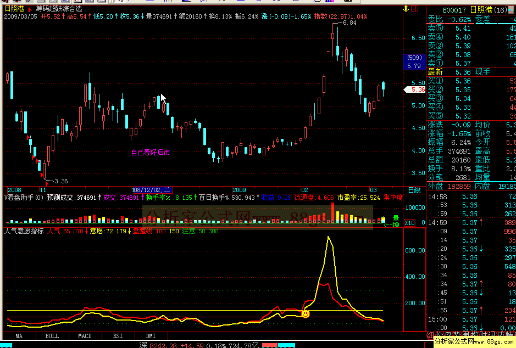Click the 11 month marker on time axis
The image size is (516, 348).
point(43,190)
